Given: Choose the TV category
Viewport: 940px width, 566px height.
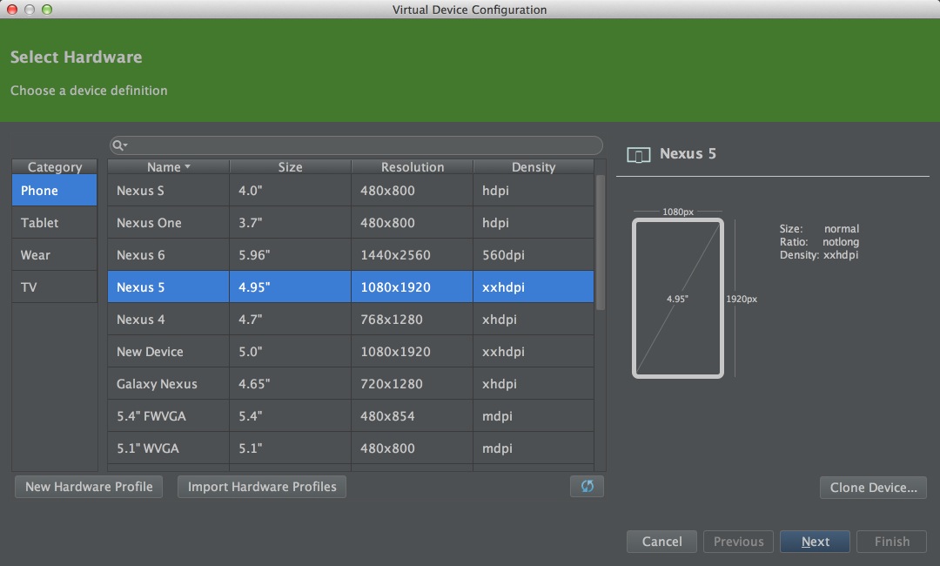Looking at the screenshot, I should click(54, 287).
